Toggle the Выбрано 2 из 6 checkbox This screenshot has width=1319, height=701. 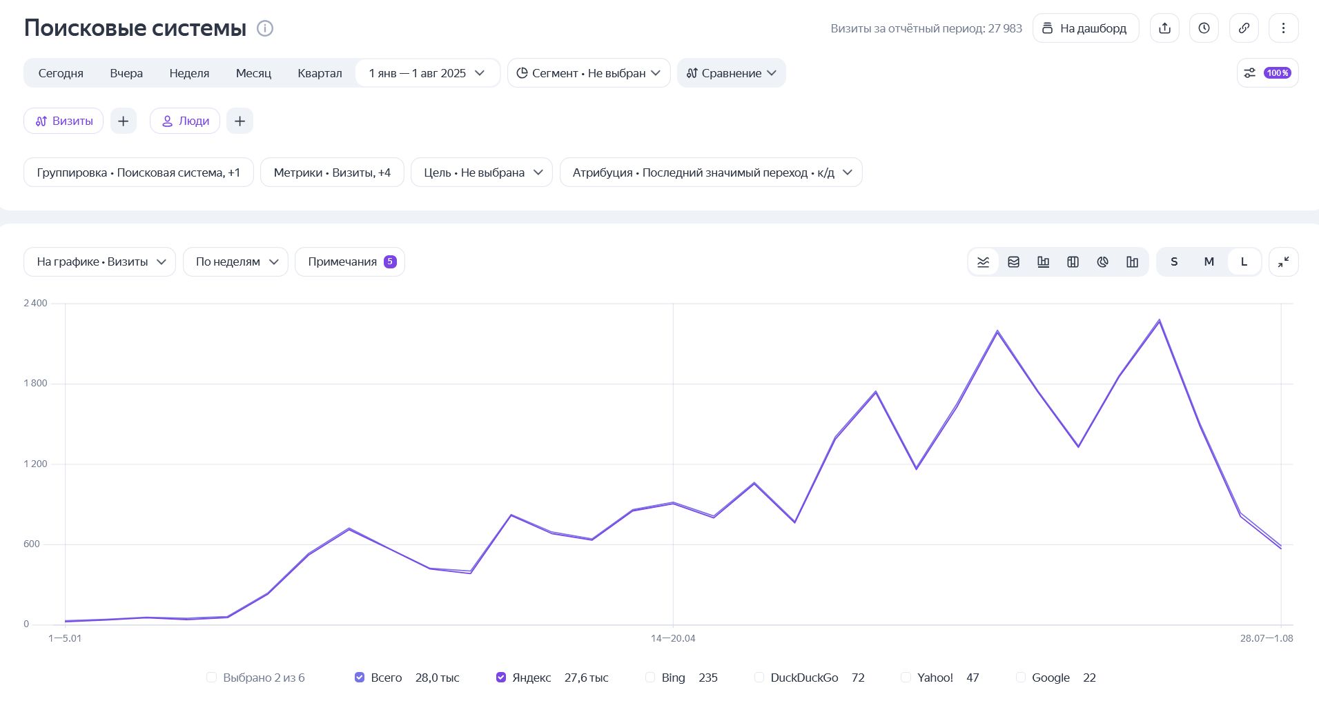[x=212, y=678]
